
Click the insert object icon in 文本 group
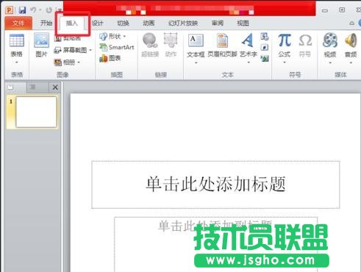point(265,58)
